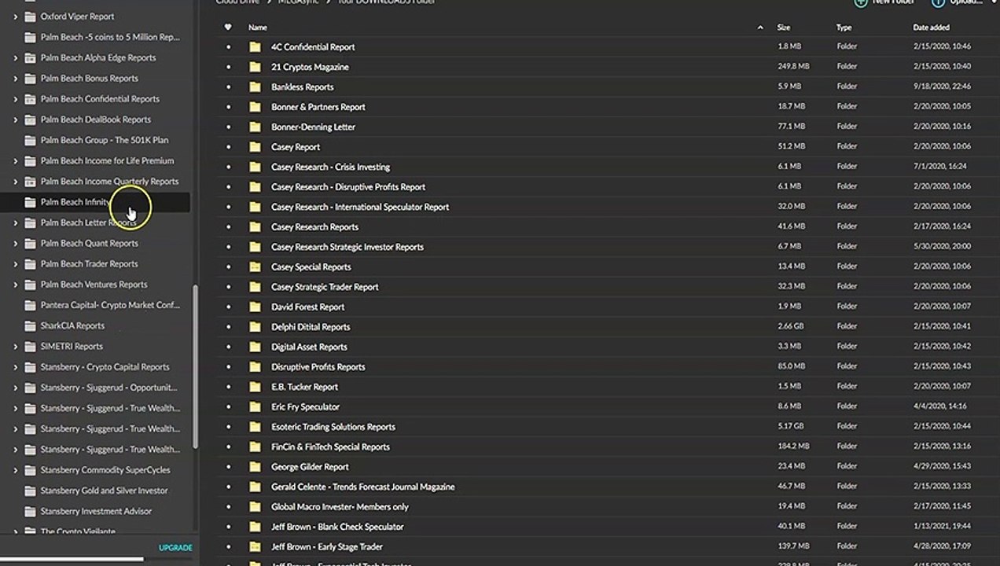Click the 9/18/2020, 22:46 date cell
The height and width of the screenshot is (566, 1000).
(x=942, y=86)
